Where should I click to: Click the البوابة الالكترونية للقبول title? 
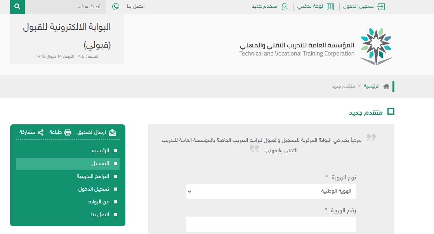(x=67, y=28)
